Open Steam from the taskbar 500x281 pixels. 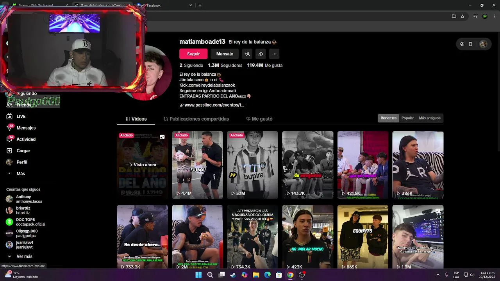(233, 275)
